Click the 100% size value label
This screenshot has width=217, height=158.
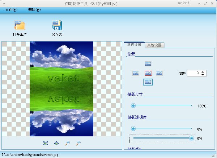(x=202, y=106)
